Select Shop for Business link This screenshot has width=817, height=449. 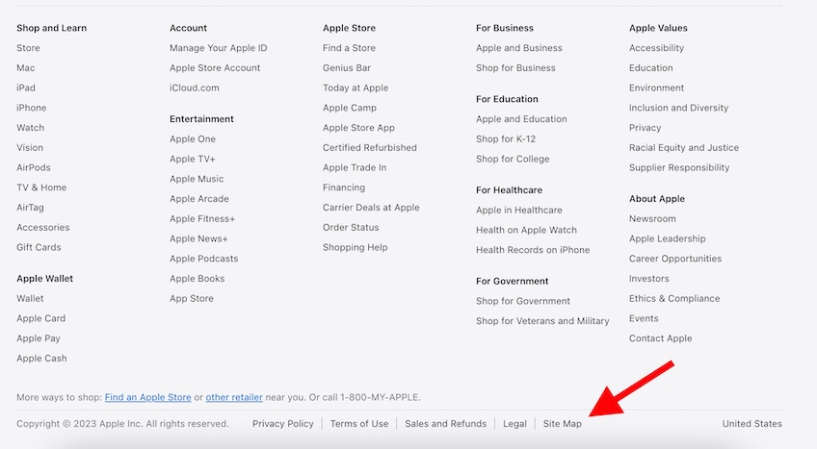coord(515,68)
